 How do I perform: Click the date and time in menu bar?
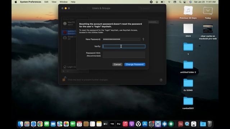tap(205, 2)
